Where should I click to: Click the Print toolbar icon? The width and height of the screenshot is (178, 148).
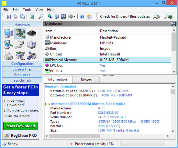[x=16, y=17]
